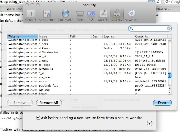Sort cookies by Contents column
The height and width of the screenshot is (132, 180).
click(151, 36)
